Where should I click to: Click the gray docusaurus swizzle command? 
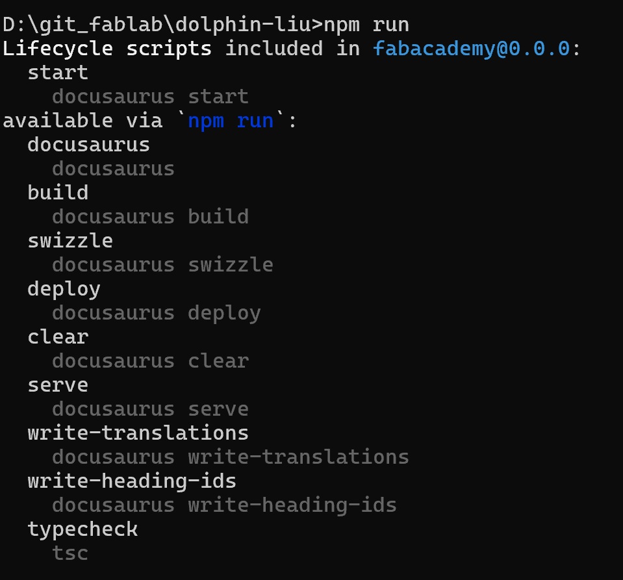click(x=162, y=264)
